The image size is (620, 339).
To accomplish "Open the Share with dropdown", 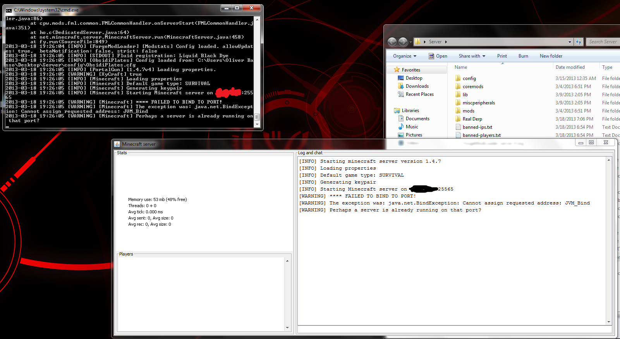I will coord(472,56).
